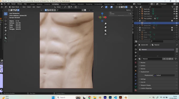
Task: Select the Select Box tool
Action: [x=6, y=14]
